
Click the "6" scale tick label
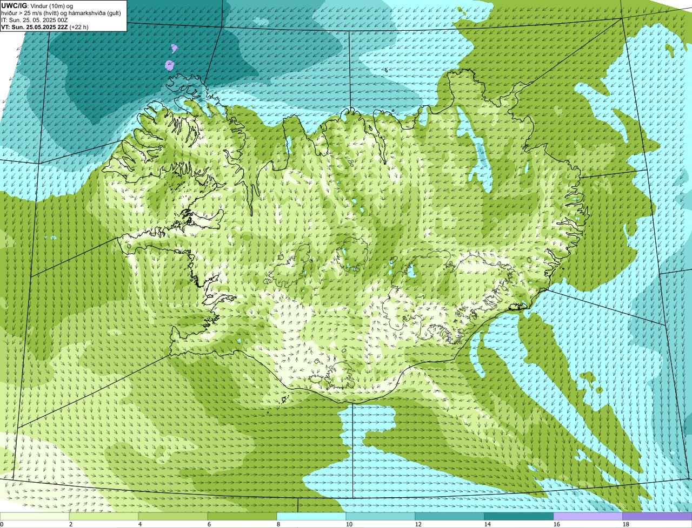(209, 524)
